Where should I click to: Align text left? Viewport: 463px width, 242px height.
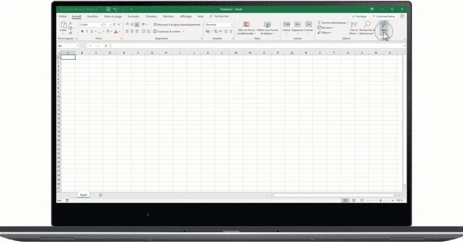pyautogui.click(x=127, y=31)
